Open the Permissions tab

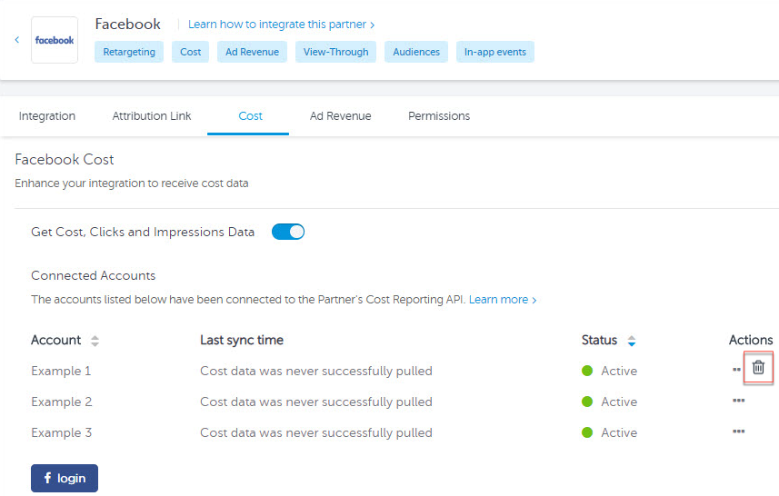pyautogui.click(x=439, y=115)
